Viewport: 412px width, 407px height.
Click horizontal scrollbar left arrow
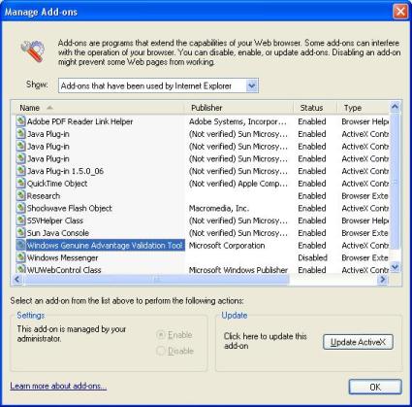tap(17, 279)
